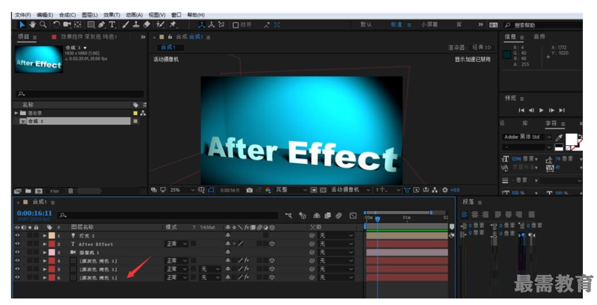
Task: Select the Rotation tool
Action: pyautogui.click(x=56, y=24)
